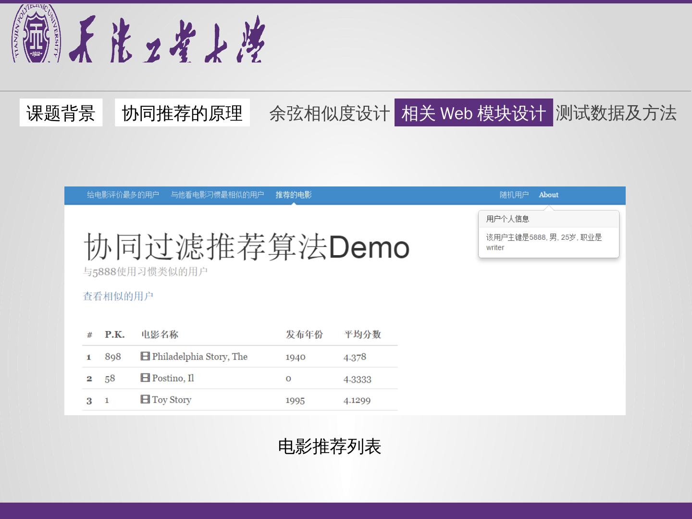
Task: Select the 相关 Web 模块设计 tab
Action: click(x=473, y=113)
